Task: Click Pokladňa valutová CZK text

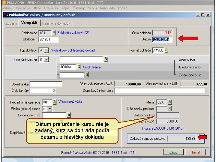Action: pos(74,33)
